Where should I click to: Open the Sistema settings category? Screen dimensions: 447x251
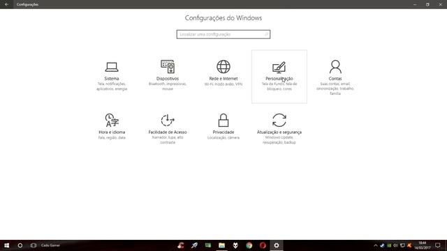coord(112,76)
